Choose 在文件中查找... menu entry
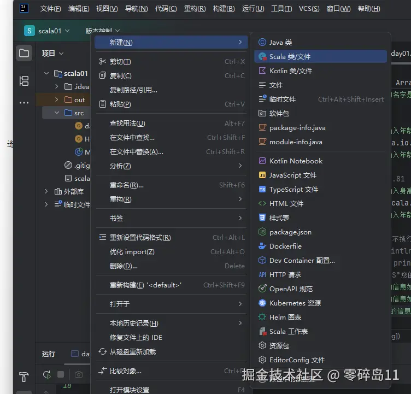 click(171, 137)
